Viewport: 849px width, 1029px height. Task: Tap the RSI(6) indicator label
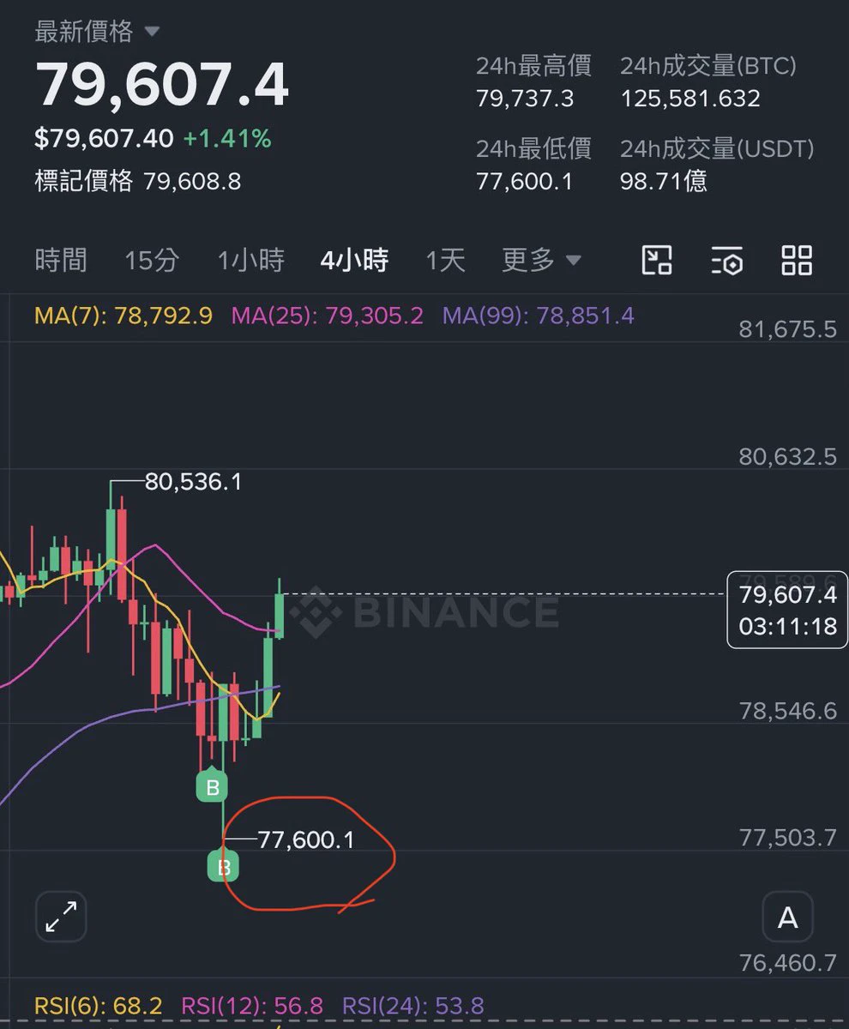coord(99,1005)
